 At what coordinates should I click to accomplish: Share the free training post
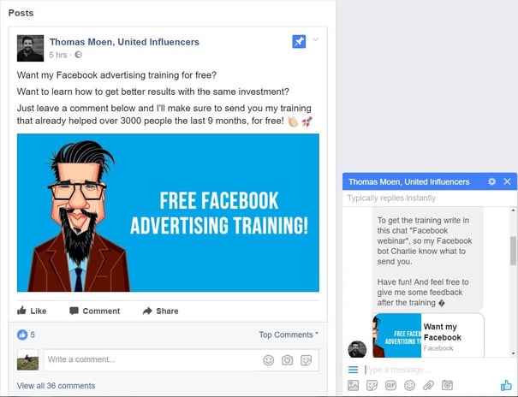point(161,311)
